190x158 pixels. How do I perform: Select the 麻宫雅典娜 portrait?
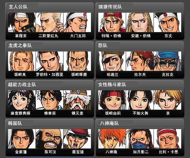click(22, 100)
